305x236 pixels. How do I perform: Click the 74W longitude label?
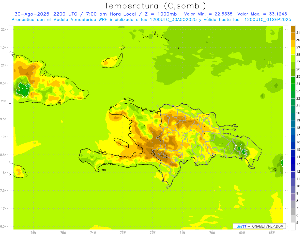(93, 233)
